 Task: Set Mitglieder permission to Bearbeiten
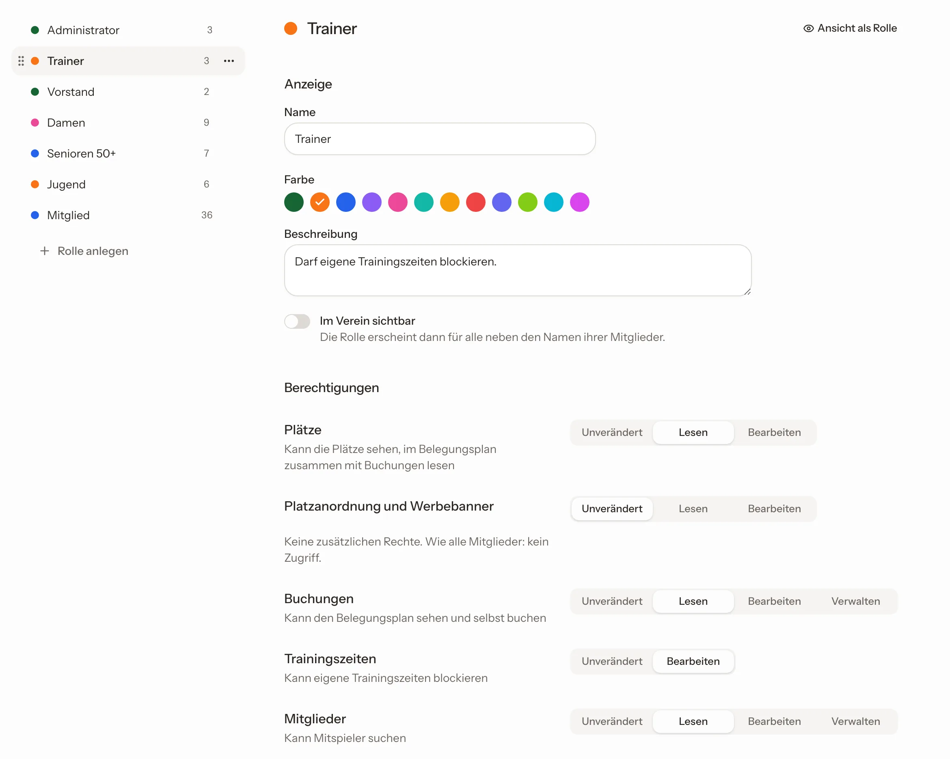click(774, 721)
